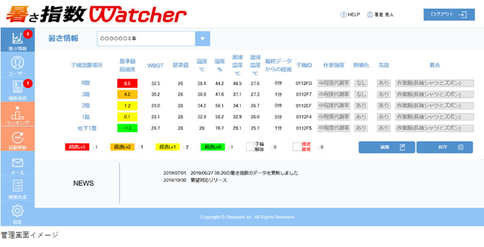The image size is (484, 247).
Task: Open 作業強度 dropdown for R階 row
Action: tap(334, 83)
